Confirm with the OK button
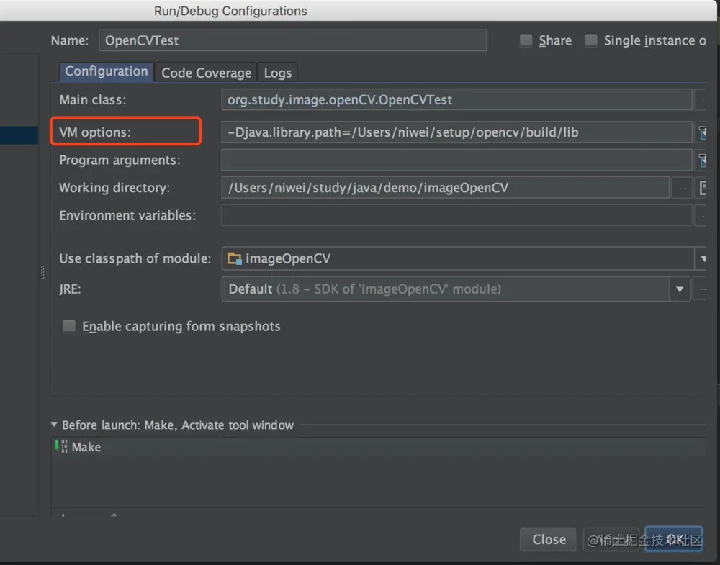The width and height of the screenshot is (720, 565). pyautogui.click(x=674, y=539)
